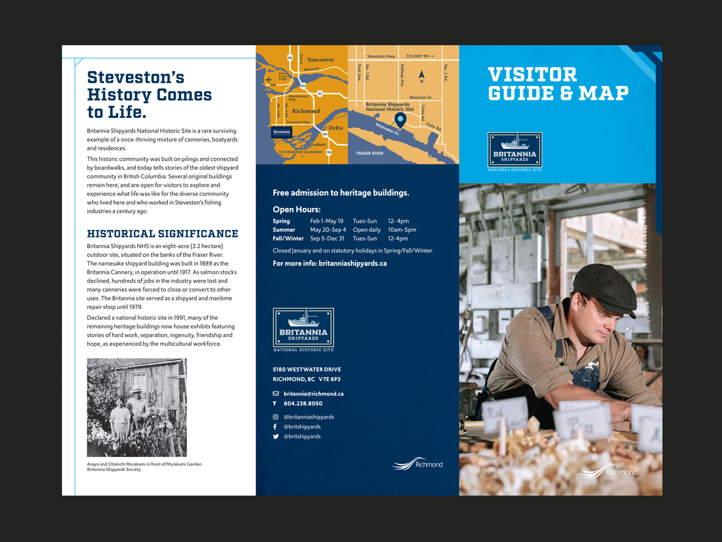
Task: Click 'Open daily' in hours table
Action: [x=366, y=229]
